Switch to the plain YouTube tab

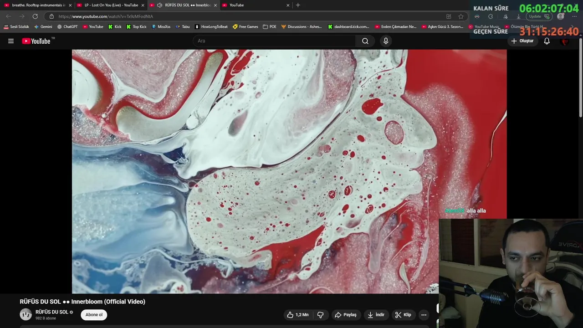tap(256, 5)
